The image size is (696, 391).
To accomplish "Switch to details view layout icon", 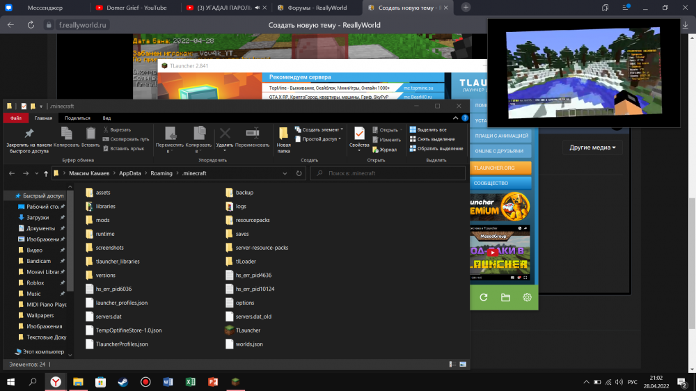I will tap(452, 365).
